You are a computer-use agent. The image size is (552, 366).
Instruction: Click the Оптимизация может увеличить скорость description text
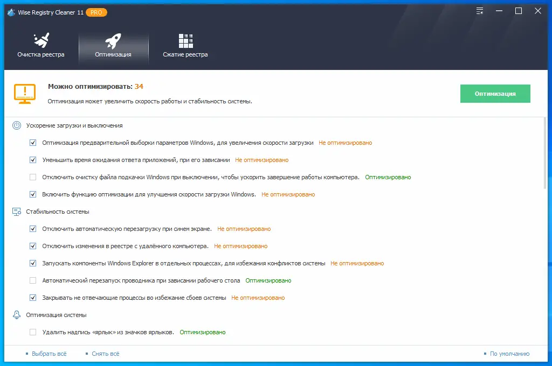point(150,101)
